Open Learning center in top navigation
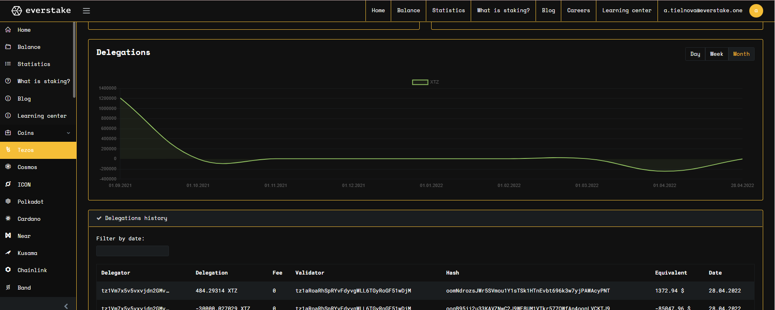 [627, 11]
